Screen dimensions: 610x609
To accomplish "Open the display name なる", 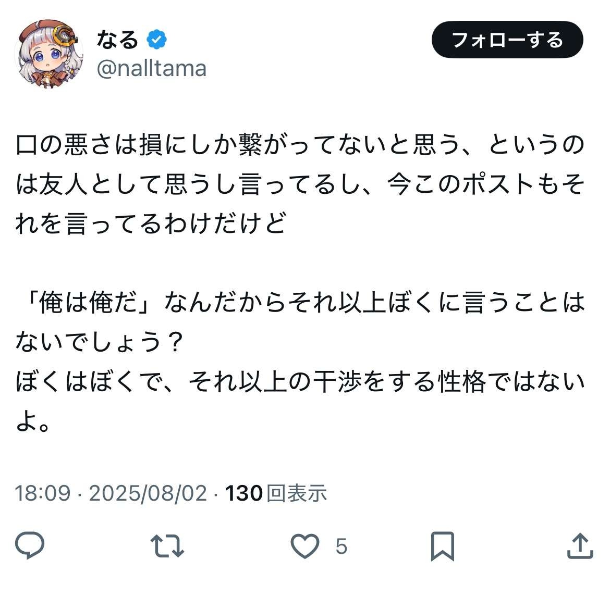I will pos(117,40).
